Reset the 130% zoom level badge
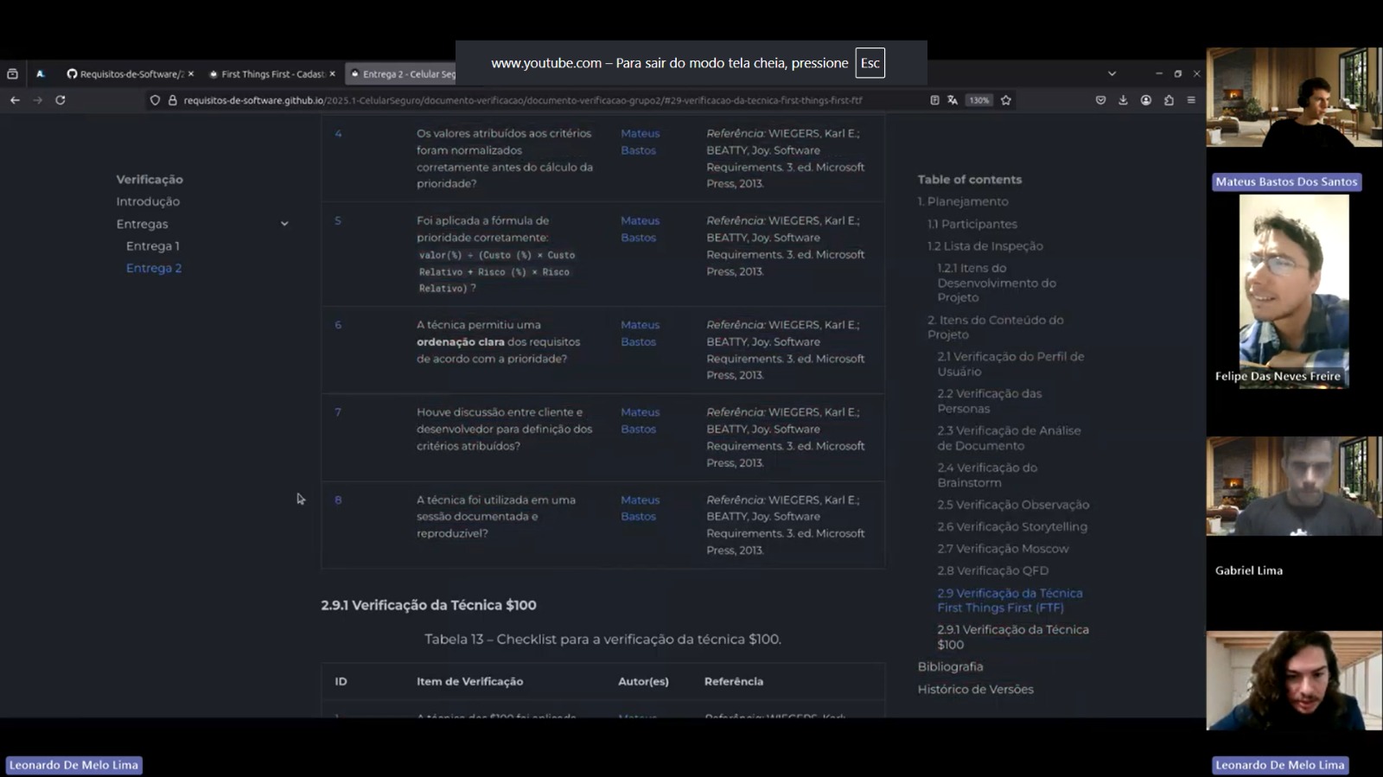The image size is (1383, 777). (x=978, y=100)
